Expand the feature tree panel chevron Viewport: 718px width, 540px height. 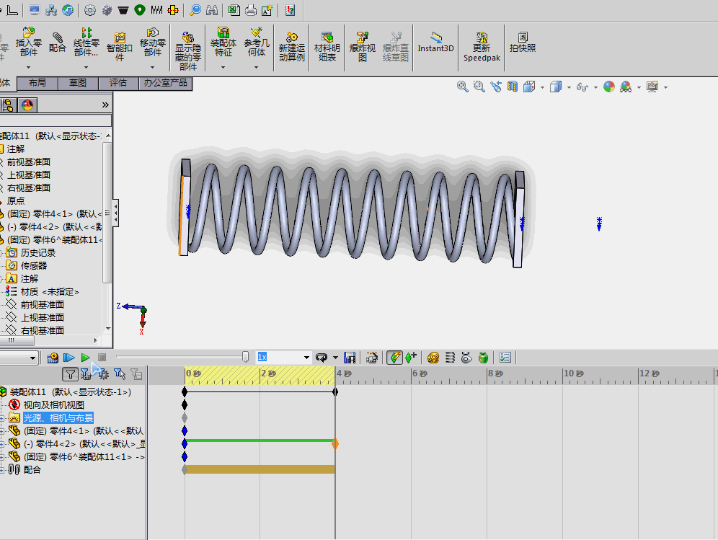pos(105,105)
